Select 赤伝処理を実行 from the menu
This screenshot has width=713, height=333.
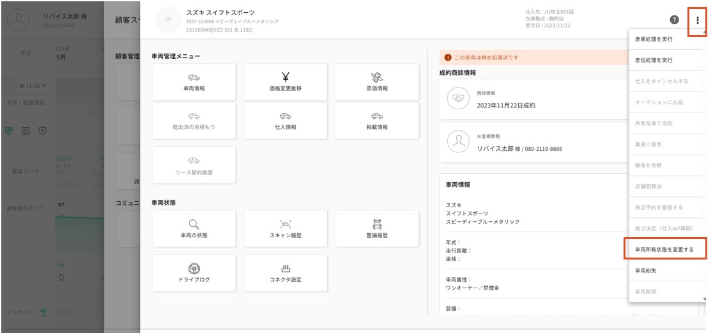pyautogui.click(x=667, y=61)
